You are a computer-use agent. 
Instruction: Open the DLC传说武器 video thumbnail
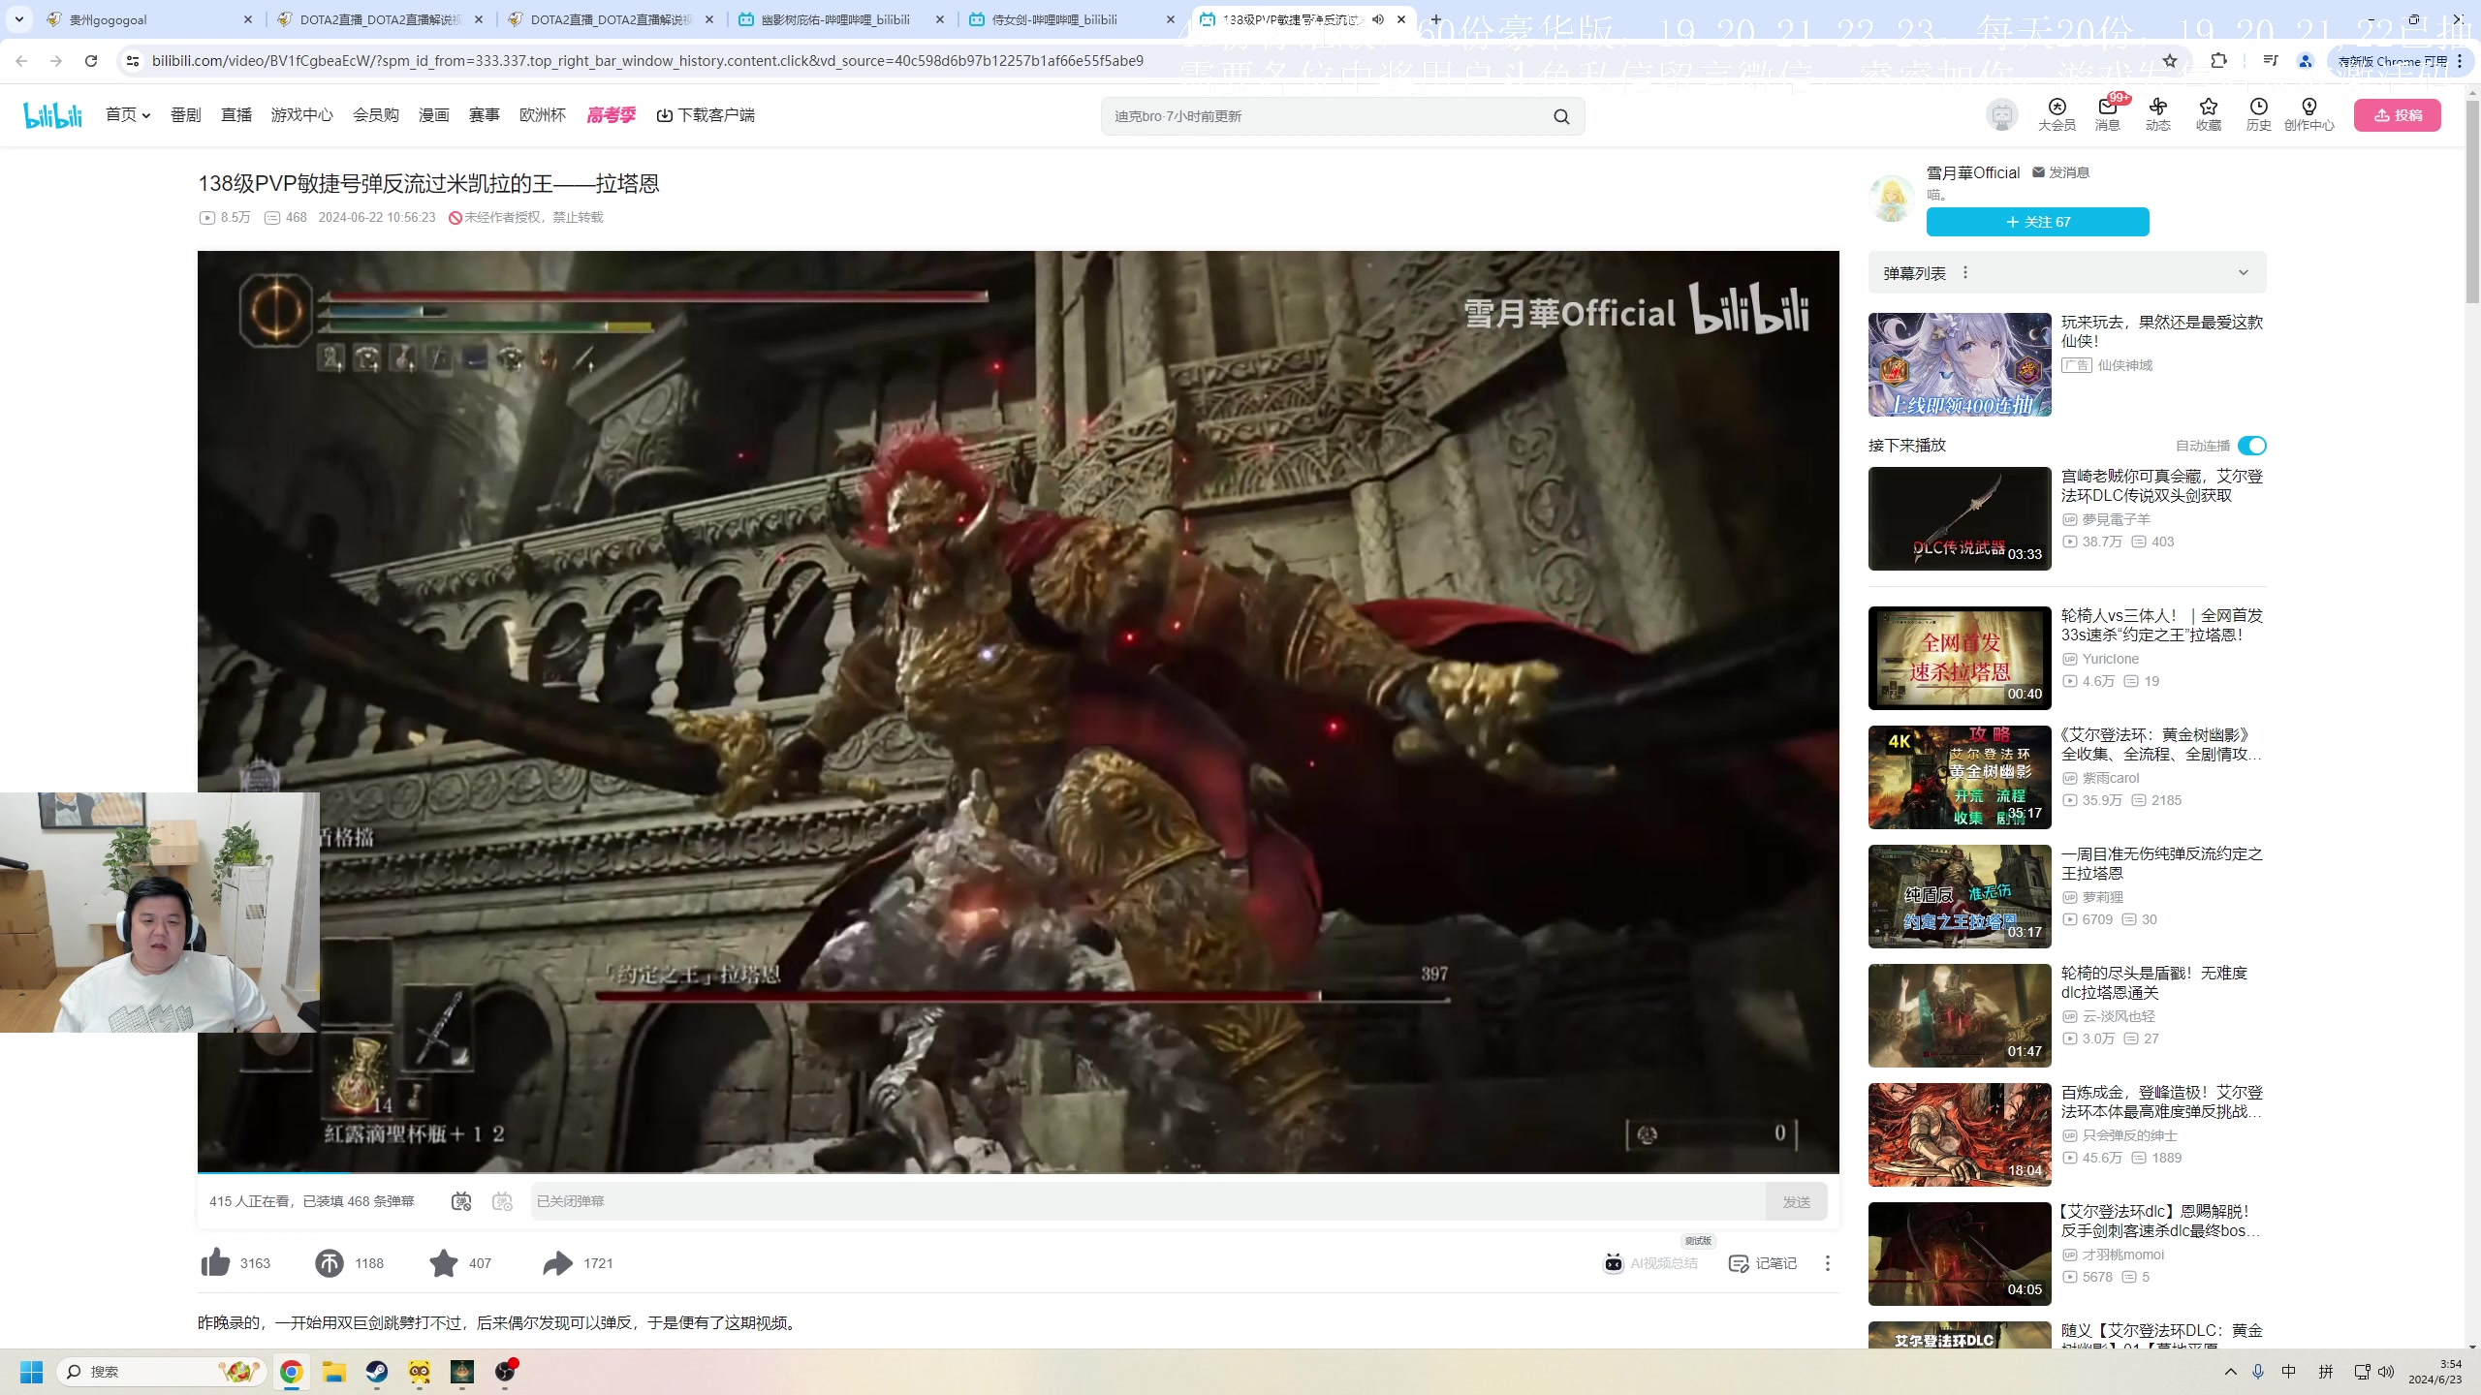[1960, 518]
